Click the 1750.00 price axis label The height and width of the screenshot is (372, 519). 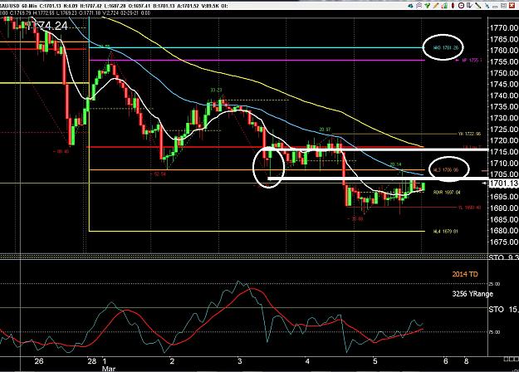coord(504,73)
